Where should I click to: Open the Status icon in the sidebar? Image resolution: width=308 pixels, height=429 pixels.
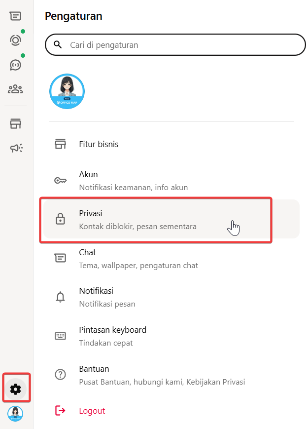coord(15,40)
